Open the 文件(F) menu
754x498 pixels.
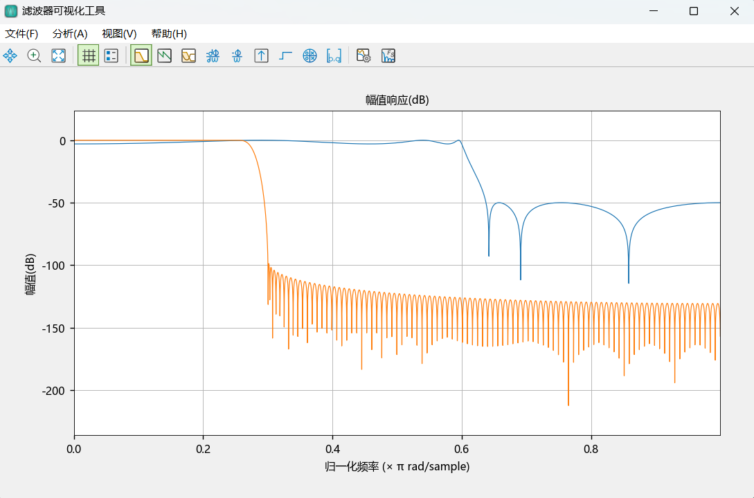[x=21, y=34]
